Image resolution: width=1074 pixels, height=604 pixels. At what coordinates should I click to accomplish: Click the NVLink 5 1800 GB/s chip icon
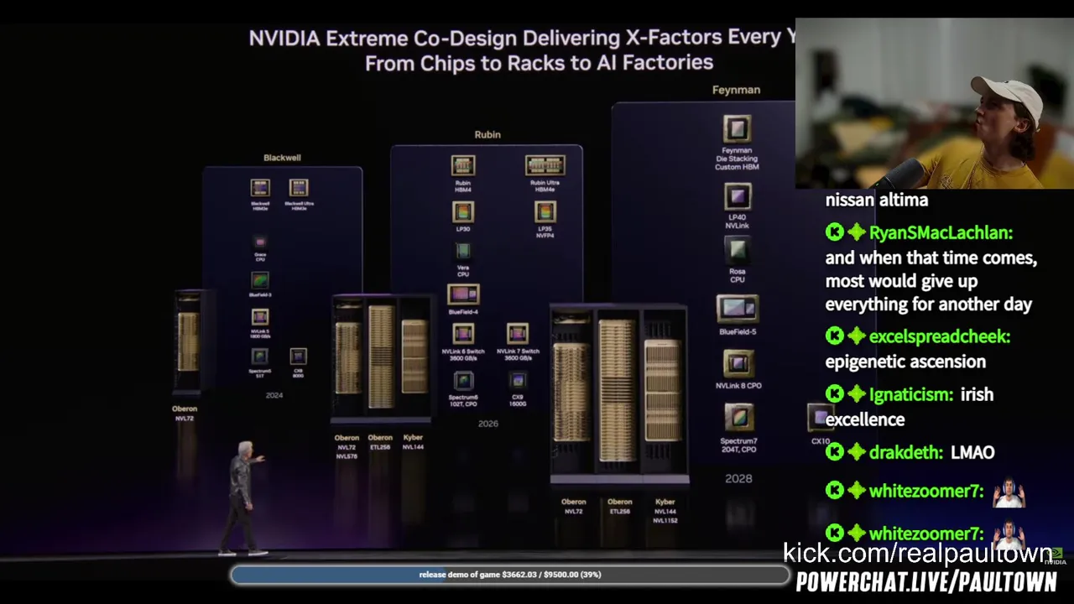[x=260, y=318]
